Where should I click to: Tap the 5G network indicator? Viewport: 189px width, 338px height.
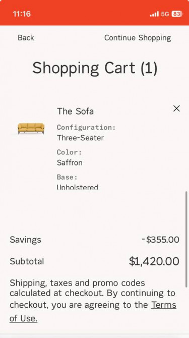[165, 14]
